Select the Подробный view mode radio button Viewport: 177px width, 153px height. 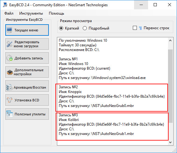pos(85,28)
